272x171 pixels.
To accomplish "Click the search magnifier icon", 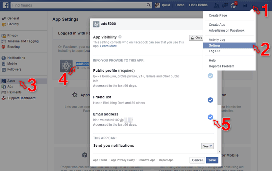I will [148, 5].
